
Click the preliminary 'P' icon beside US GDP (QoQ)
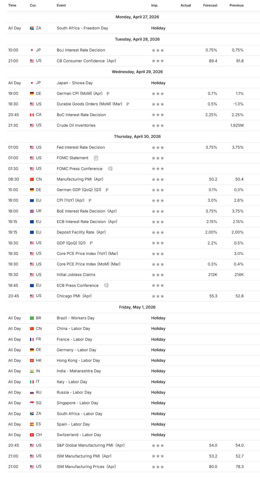(x=91, y=243)
